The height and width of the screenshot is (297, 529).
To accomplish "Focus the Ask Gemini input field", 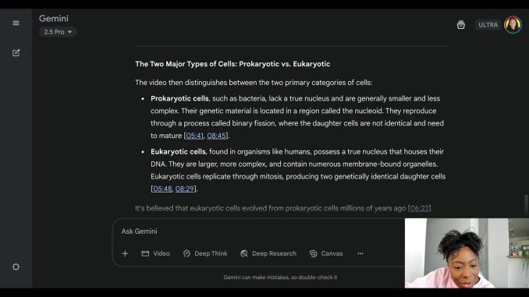I will [258, 232].
